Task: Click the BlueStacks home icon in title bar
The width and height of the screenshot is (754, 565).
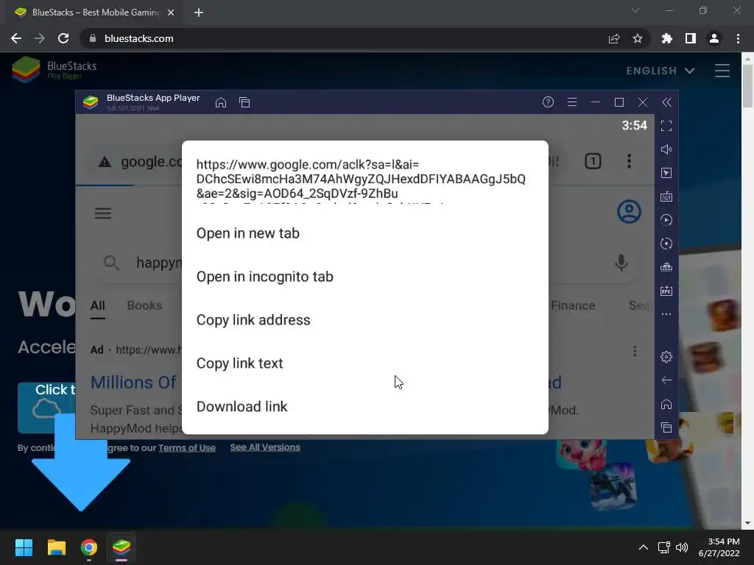Action: tap(221, 102)
